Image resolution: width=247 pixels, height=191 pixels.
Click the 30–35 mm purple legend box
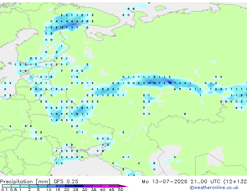click(x=88, y=186)
